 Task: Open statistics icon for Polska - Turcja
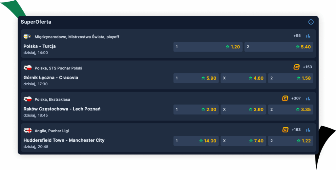[308, 36]
